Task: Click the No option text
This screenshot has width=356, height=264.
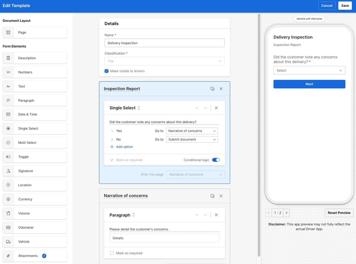Action: [119, 140]
